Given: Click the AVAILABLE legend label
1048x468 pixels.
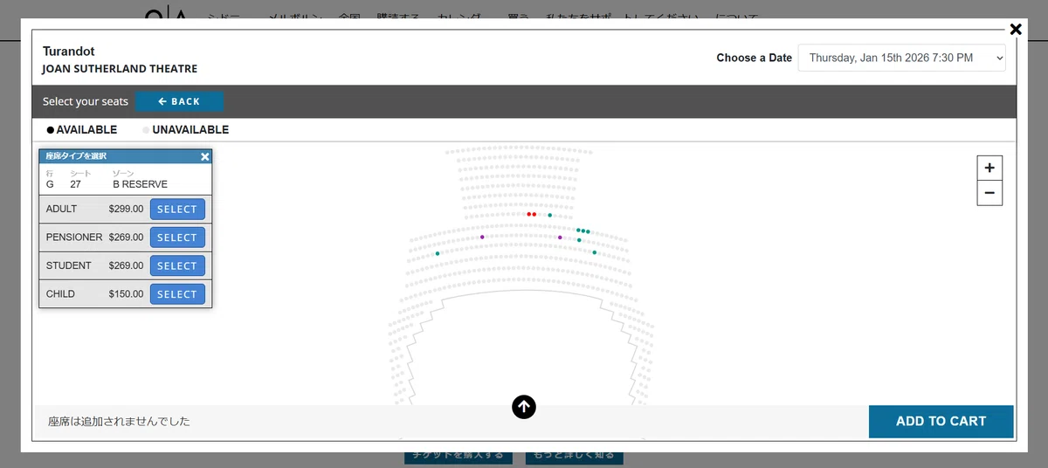Looking at the screenshot, I should [86, 130].
